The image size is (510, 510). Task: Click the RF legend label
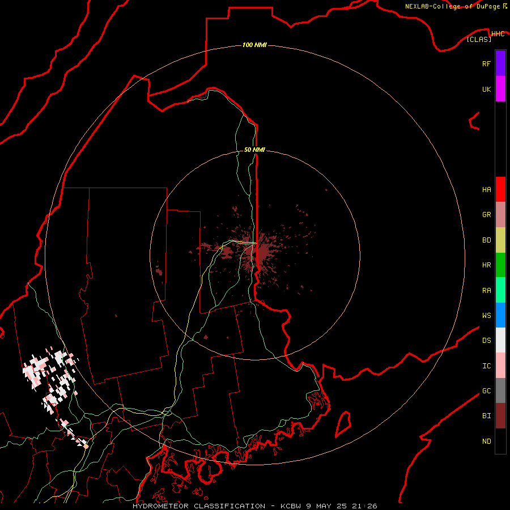point(486,63)
